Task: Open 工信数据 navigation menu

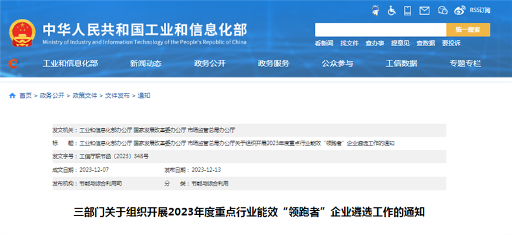Action: click(x=401, y=64)
